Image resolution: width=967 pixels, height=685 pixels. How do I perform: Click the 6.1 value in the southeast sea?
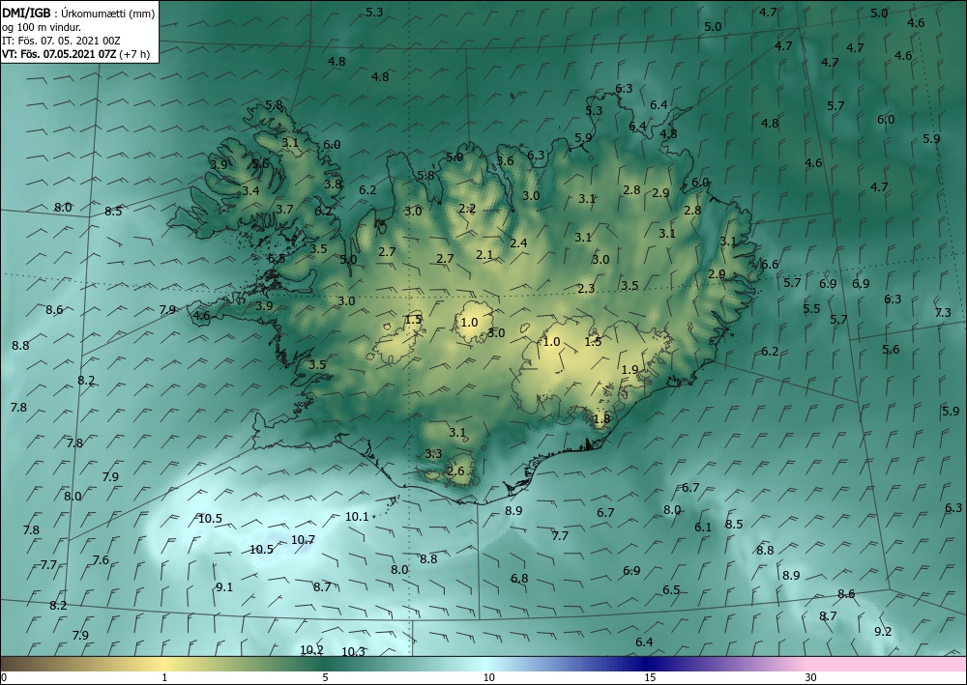coord(703,527)
